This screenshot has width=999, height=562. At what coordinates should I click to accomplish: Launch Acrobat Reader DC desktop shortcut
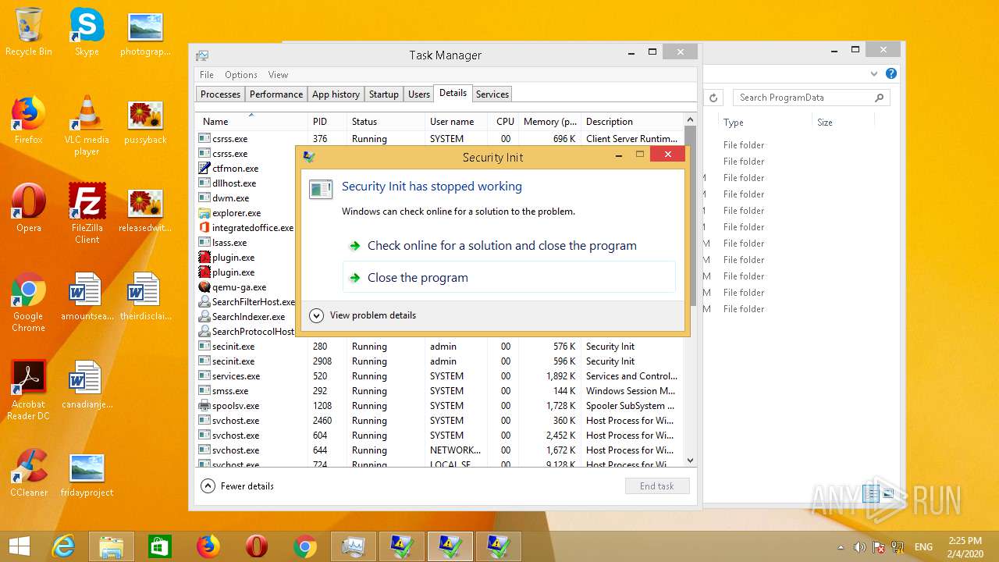click(28, 390)
